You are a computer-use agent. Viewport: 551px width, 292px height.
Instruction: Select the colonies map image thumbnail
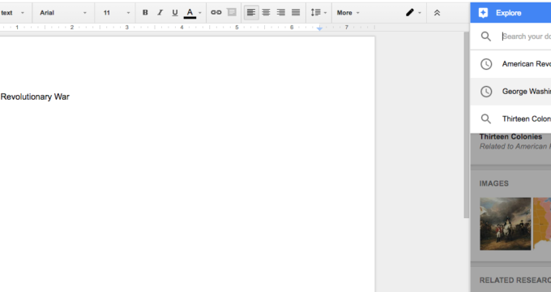(x=542, y=224)
